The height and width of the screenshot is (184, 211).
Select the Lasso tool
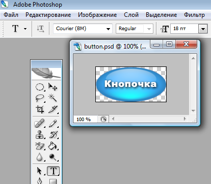(40, 98)
